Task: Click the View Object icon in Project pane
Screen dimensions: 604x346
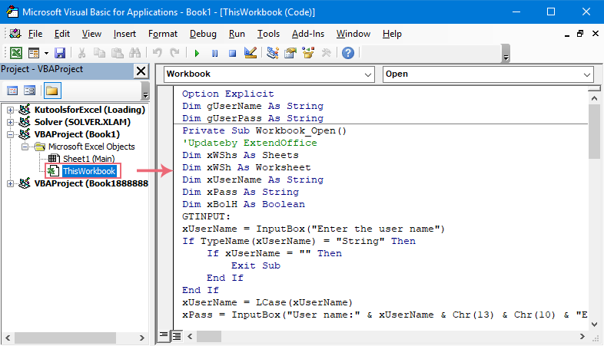Action: [x=30, y=91]
